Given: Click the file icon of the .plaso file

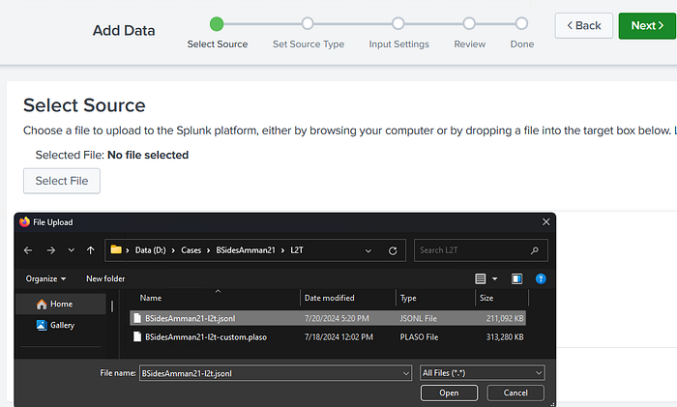Looking at the screenshot, I should click(x=137, y=336).
